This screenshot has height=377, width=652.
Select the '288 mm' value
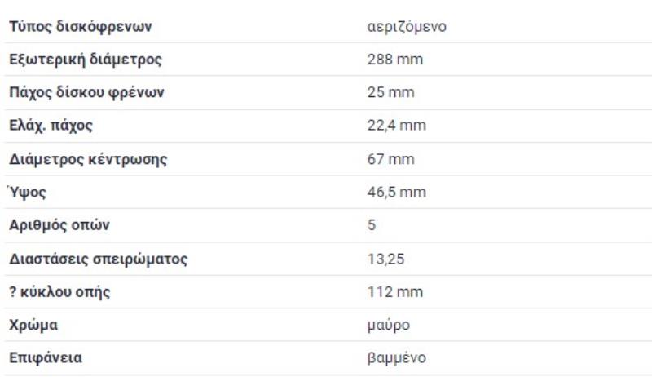click(395, 60)
